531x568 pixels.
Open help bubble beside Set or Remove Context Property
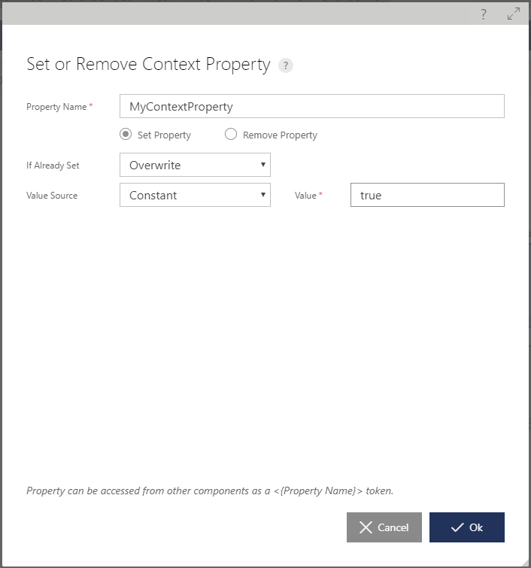click(285, 65)
